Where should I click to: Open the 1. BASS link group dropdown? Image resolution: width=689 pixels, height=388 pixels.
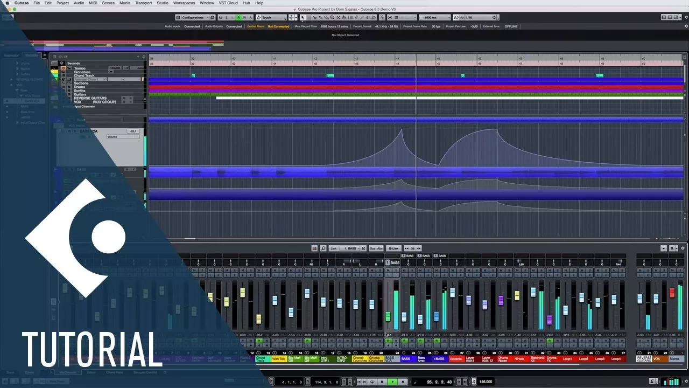(x=350, y=248)
